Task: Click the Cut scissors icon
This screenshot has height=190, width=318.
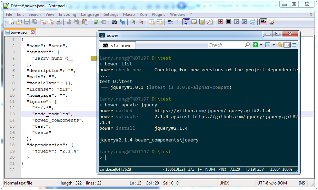Action: [x=69, y=22]
